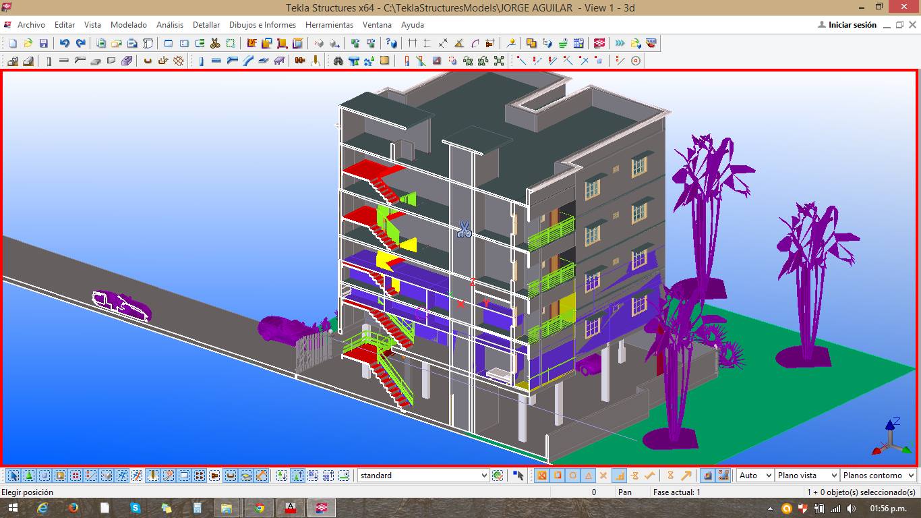This screenshot has height=518, width=921.
Task: Click the binoculars find icon
Action: (338, 61)
